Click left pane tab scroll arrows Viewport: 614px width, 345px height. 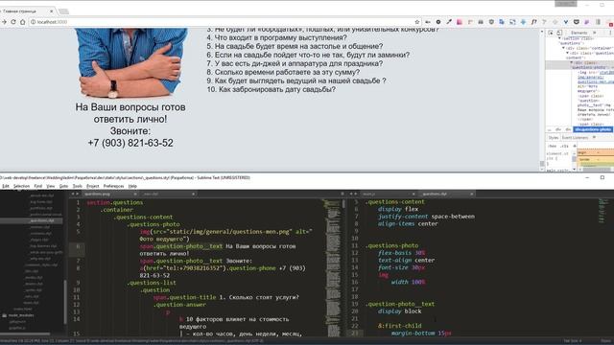click(x=75, y=194)
